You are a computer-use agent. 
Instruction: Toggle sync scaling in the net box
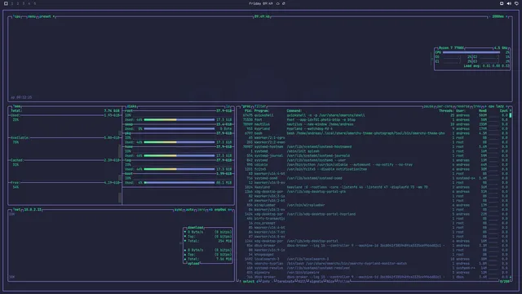coord(178,210)
